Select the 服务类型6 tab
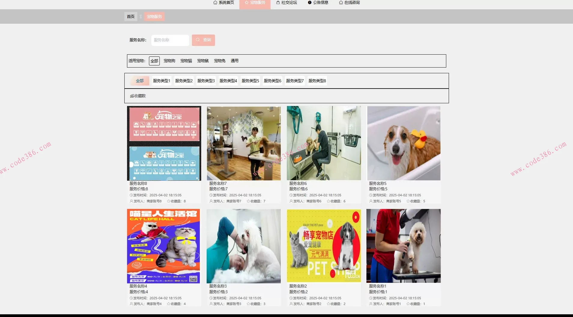573x317 pixels. [x=273, y=81]
